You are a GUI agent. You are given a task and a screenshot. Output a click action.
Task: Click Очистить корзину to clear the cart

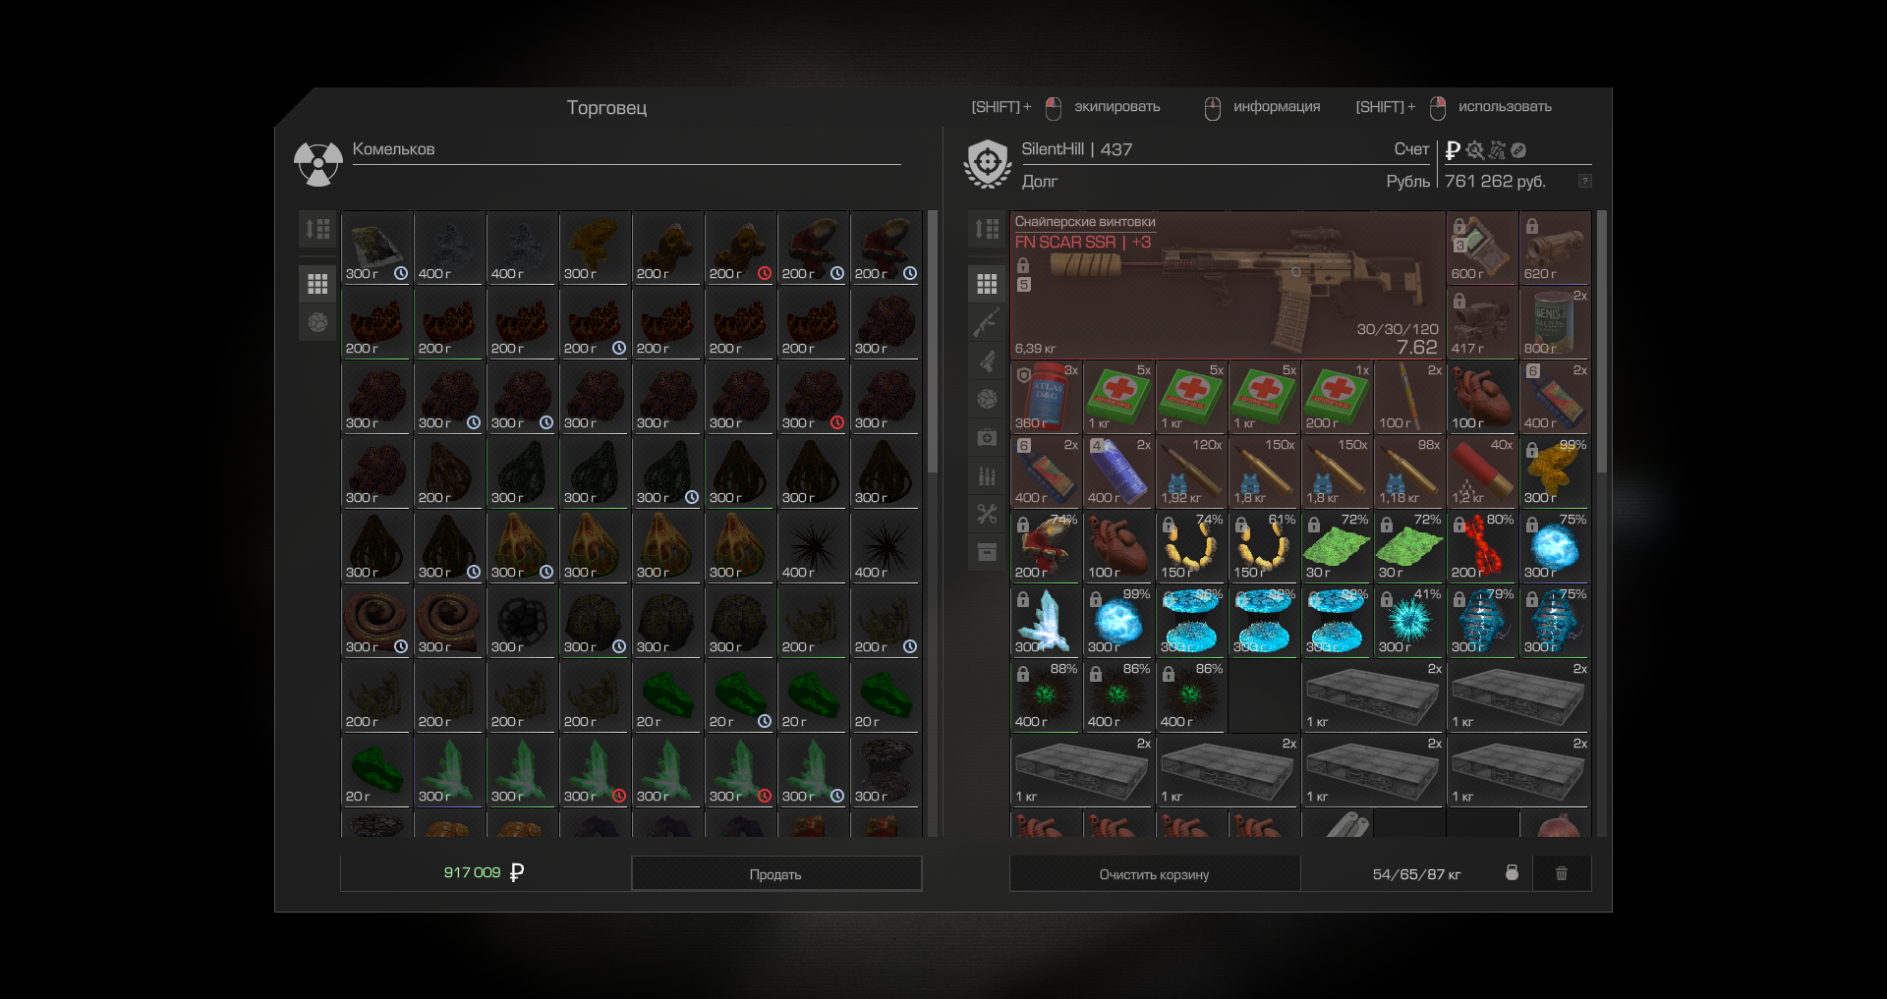[x=1154, y=873]
